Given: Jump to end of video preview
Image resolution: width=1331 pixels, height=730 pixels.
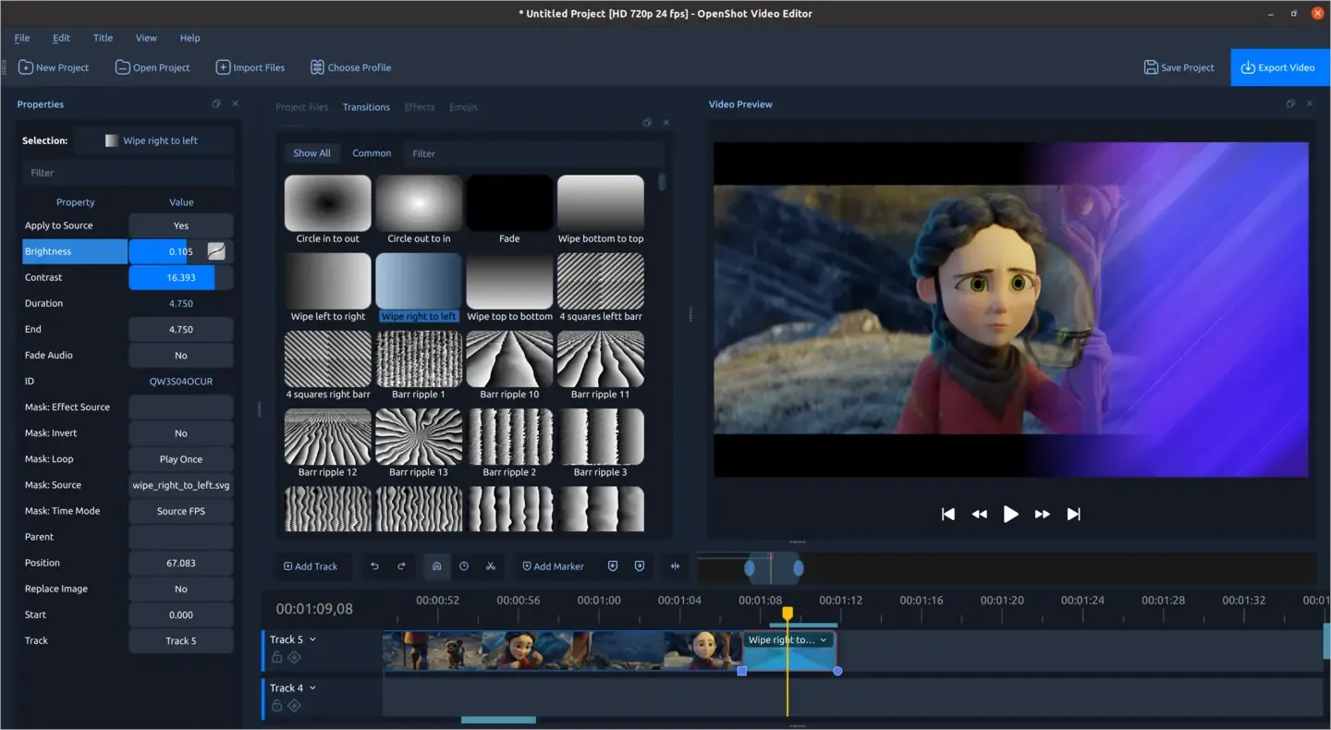Looking at the screenshot, I should pyautogui.click(x=1074, y=515).
